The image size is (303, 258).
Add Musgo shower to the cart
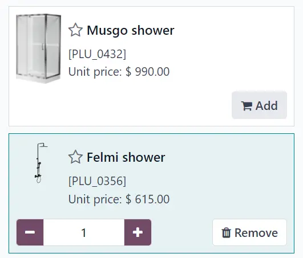259,105
